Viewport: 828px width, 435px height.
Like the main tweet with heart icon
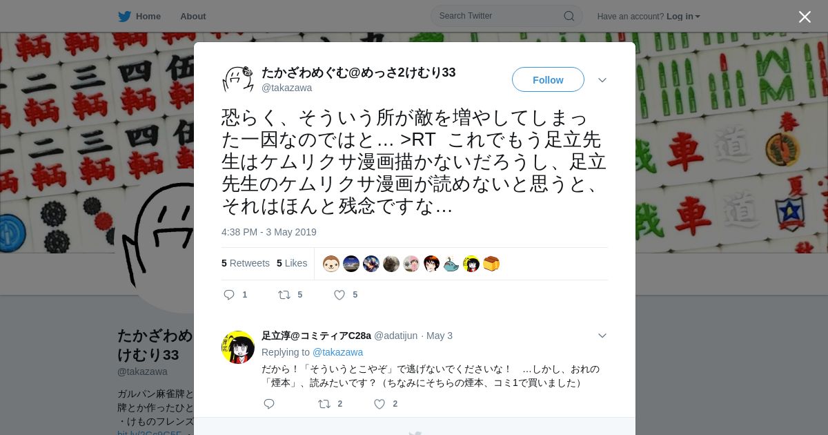[x=339, y=295]
